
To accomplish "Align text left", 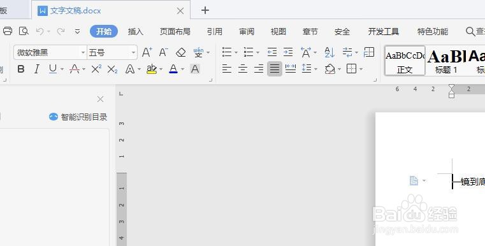I will [227, 69].
